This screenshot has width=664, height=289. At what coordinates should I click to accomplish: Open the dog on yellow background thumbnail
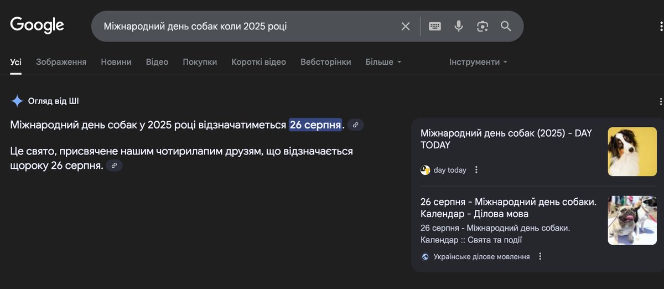[632, 152]
